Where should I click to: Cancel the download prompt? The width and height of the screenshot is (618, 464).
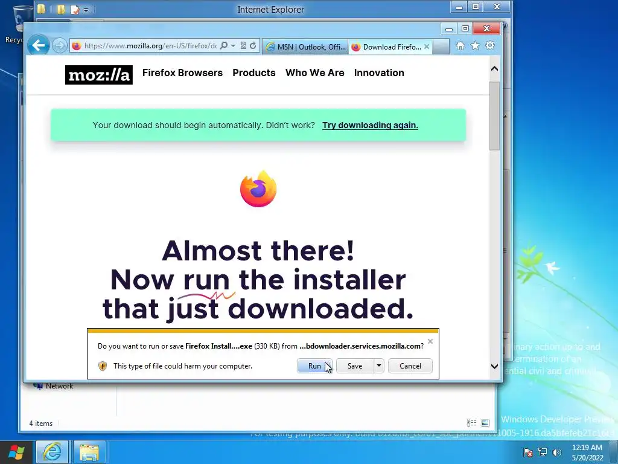410,366
